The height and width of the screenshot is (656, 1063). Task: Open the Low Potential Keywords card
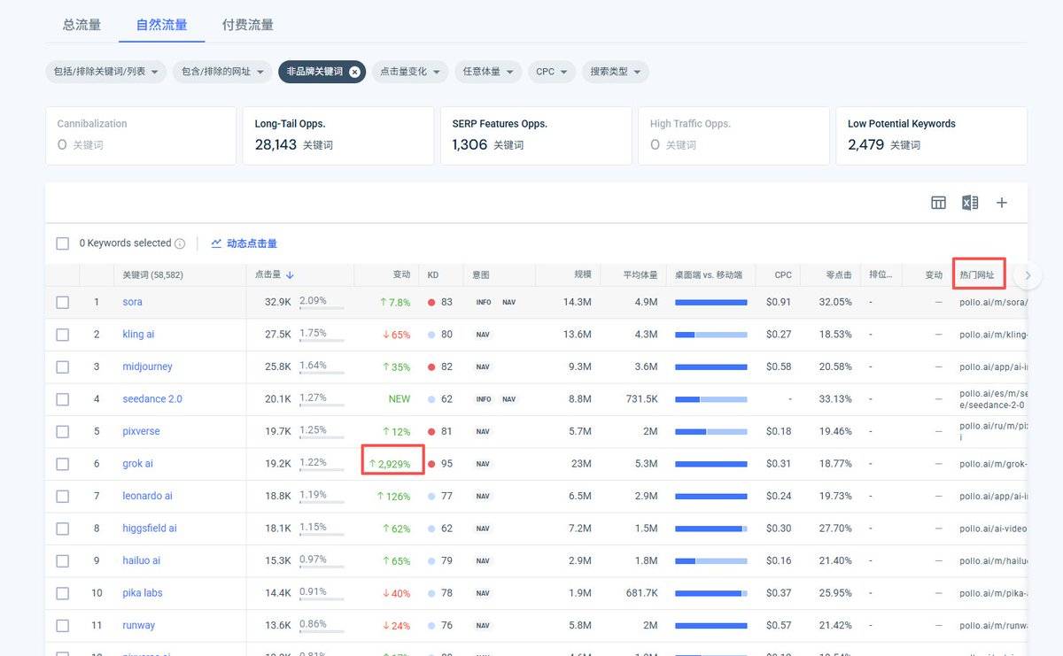coord(931,135)
